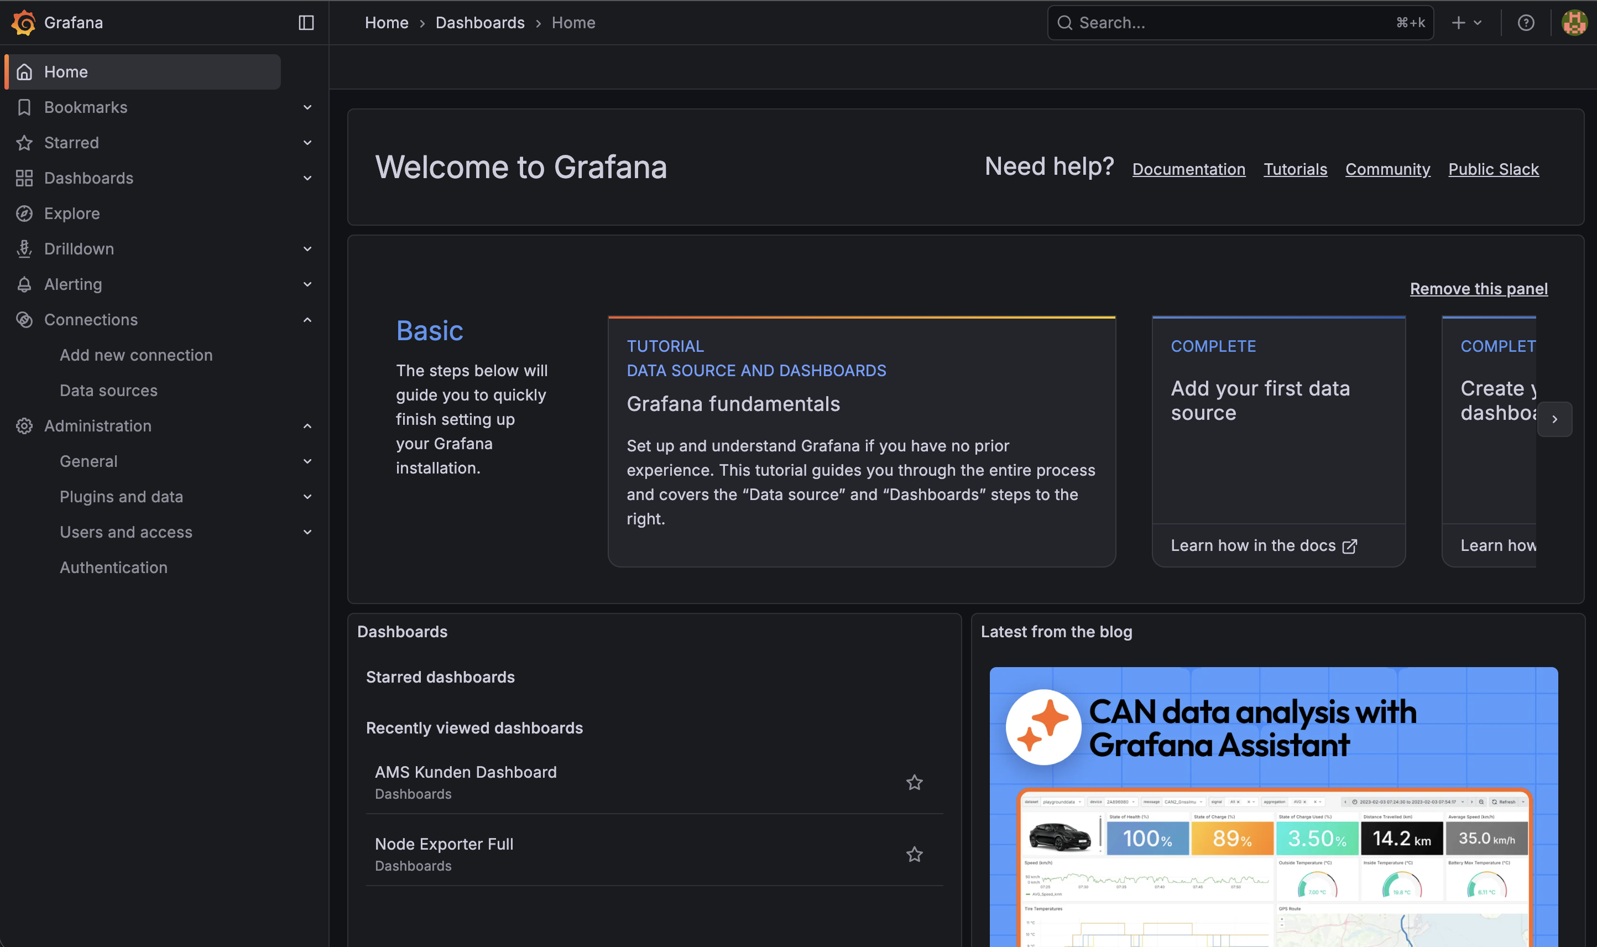Click the Grafana logo icon
Viewport: 1597px width, 947px height.
(x=24, y=22)
